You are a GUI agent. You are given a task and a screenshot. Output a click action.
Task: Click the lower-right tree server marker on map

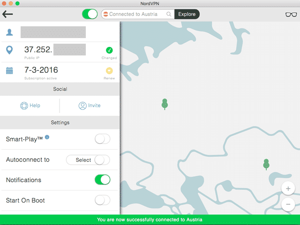(266, 164)
